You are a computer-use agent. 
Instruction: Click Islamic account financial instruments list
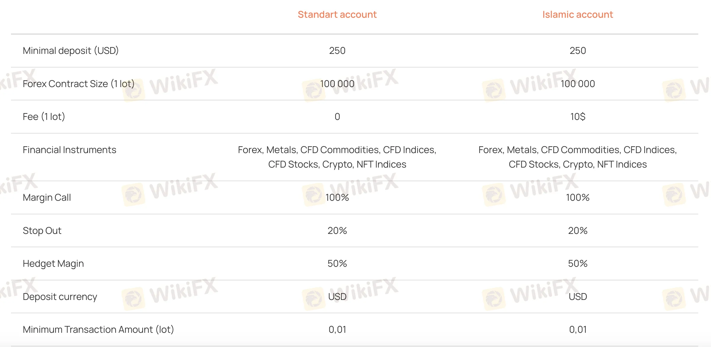577,157
